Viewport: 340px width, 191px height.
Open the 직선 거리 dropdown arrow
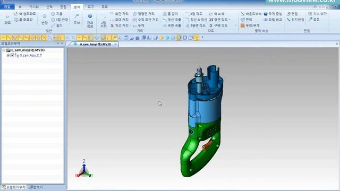point(130,25)
